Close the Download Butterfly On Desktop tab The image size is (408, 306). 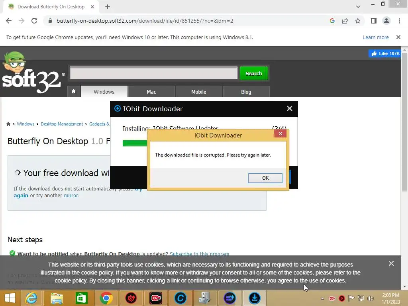coord(92,7)
